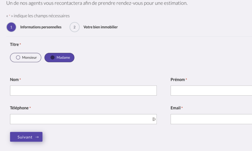Click the Email field label
The image size is (252, 151).
176,108
